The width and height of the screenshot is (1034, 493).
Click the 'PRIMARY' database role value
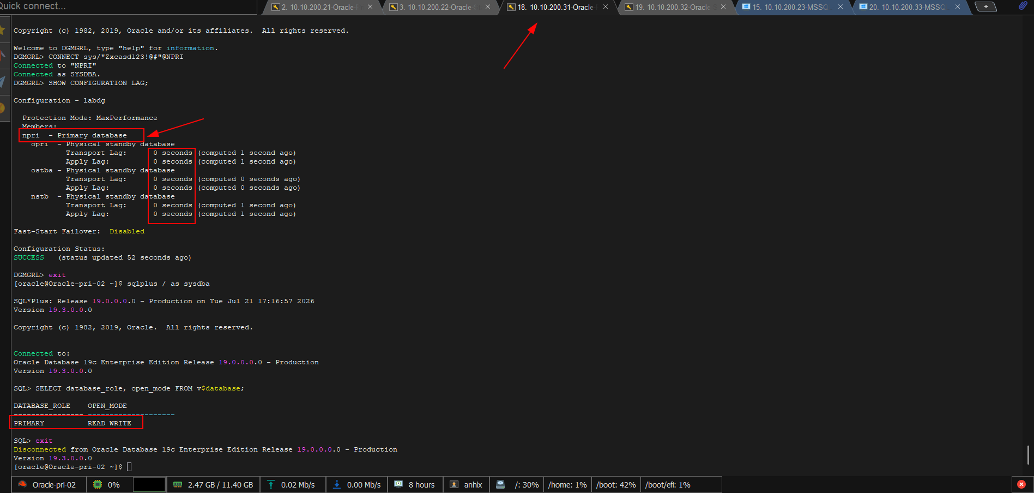pyautogui.click(x=29, y=423)
